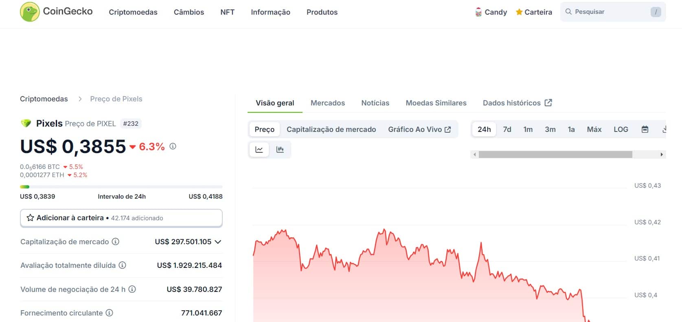
Task: Select the 3m time range
Action: click(550, 129)
